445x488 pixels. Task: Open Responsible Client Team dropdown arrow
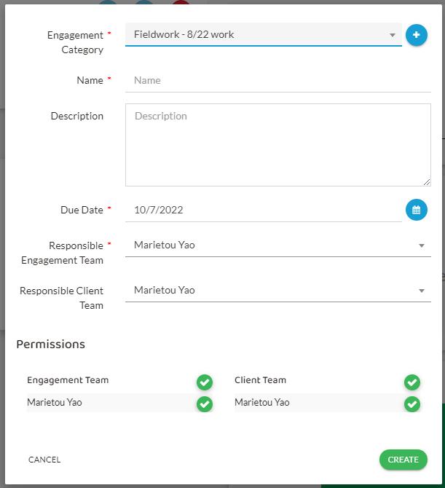[421, 291]
